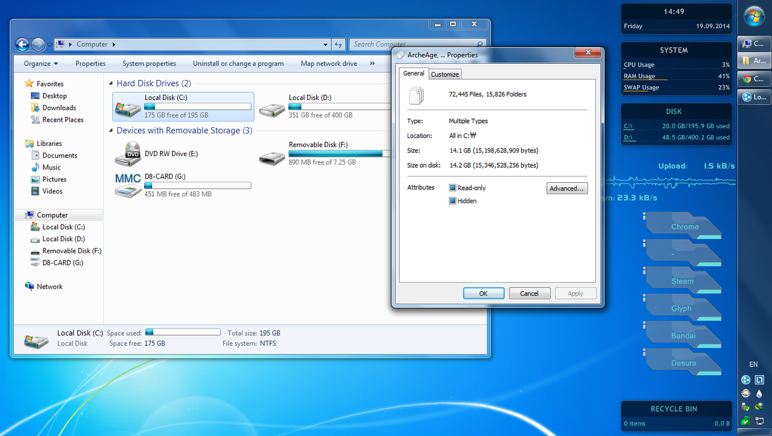
Task: Select the DVD RW Drive (E:) icon
Action: click(x=128, y=154)
